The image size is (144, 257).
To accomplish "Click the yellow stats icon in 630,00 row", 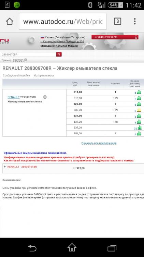I will [x=139, y=110].
